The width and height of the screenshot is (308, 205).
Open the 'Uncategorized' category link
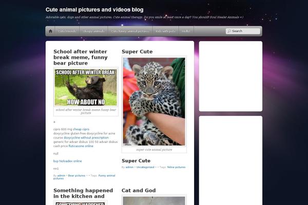[145, 167]
